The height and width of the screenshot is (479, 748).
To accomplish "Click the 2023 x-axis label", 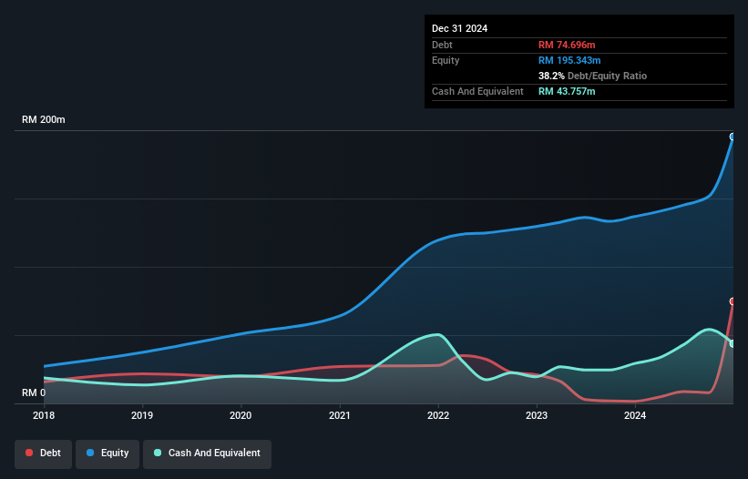I will pos(537,415).
